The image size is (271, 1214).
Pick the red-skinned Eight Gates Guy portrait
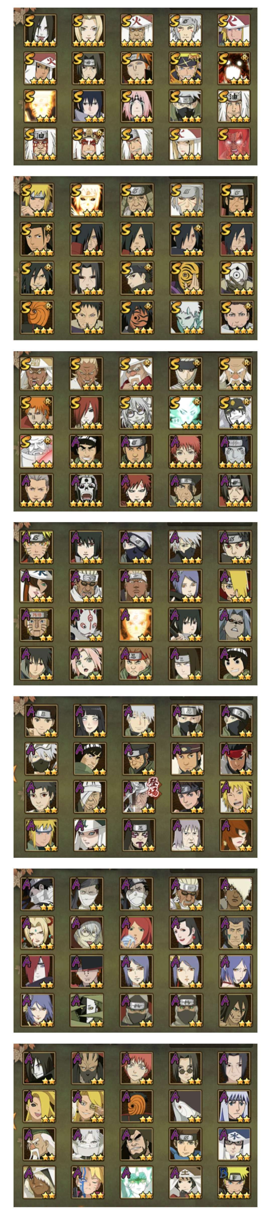234,144
